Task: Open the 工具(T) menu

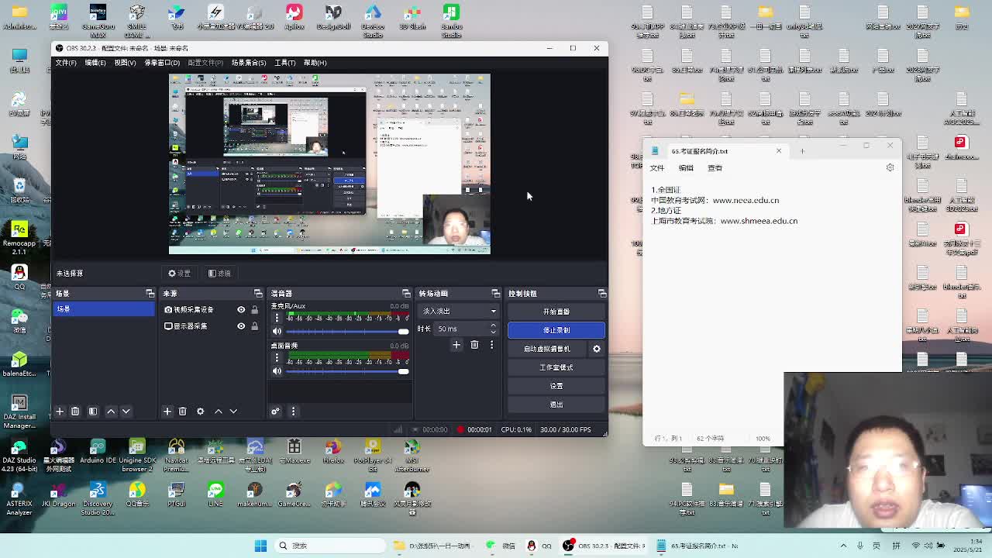Action: (284, 63)
